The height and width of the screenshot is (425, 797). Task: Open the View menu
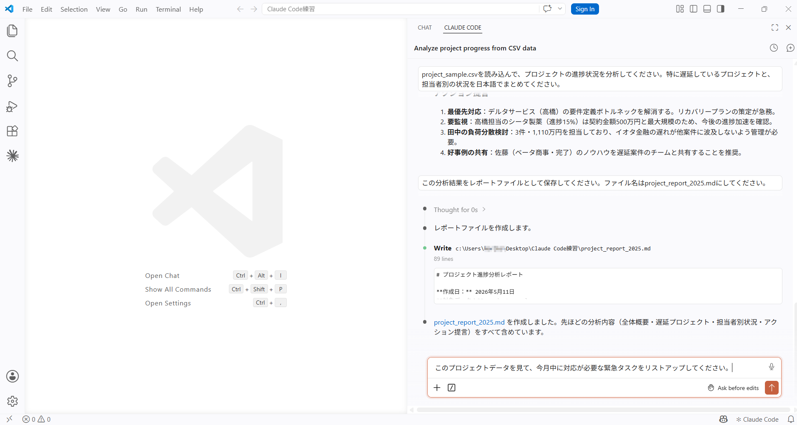point(103,9)
